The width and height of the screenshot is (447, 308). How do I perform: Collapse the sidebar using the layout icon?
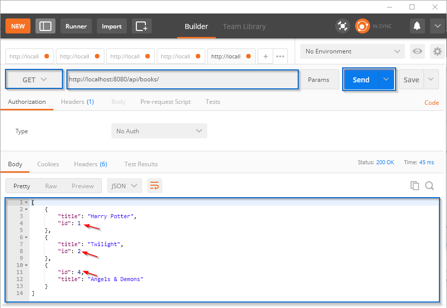coord(45,25)
